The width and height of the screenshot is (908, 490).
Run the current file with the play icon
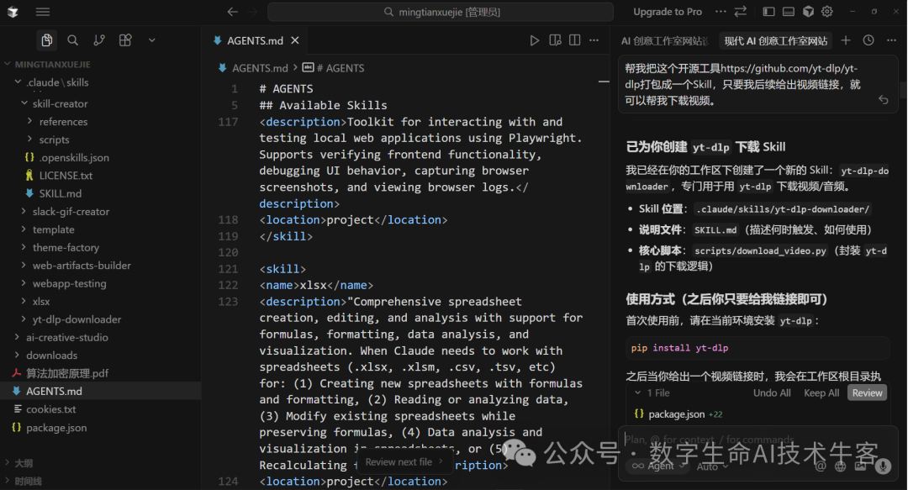click(535, 40)
